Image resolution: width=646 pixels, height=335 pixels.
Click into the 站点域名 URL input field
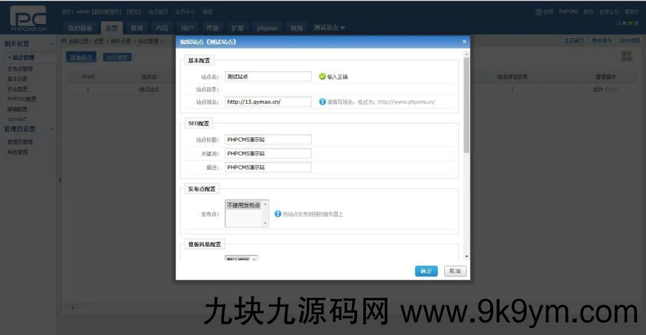268,101
